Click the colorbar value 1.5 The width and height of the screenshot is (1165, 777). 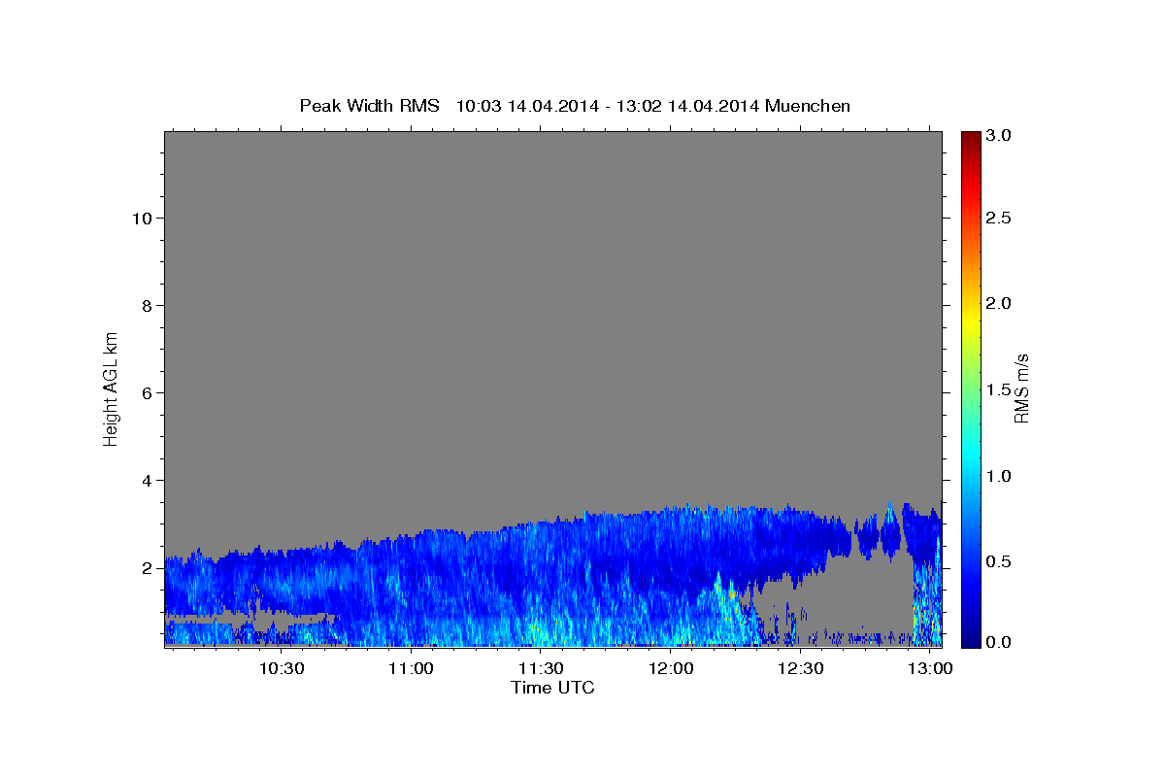tap(999, 389)
